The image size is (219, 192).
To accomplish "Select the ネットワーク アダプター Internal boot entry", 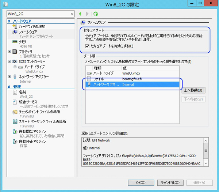I will (132, 85).
